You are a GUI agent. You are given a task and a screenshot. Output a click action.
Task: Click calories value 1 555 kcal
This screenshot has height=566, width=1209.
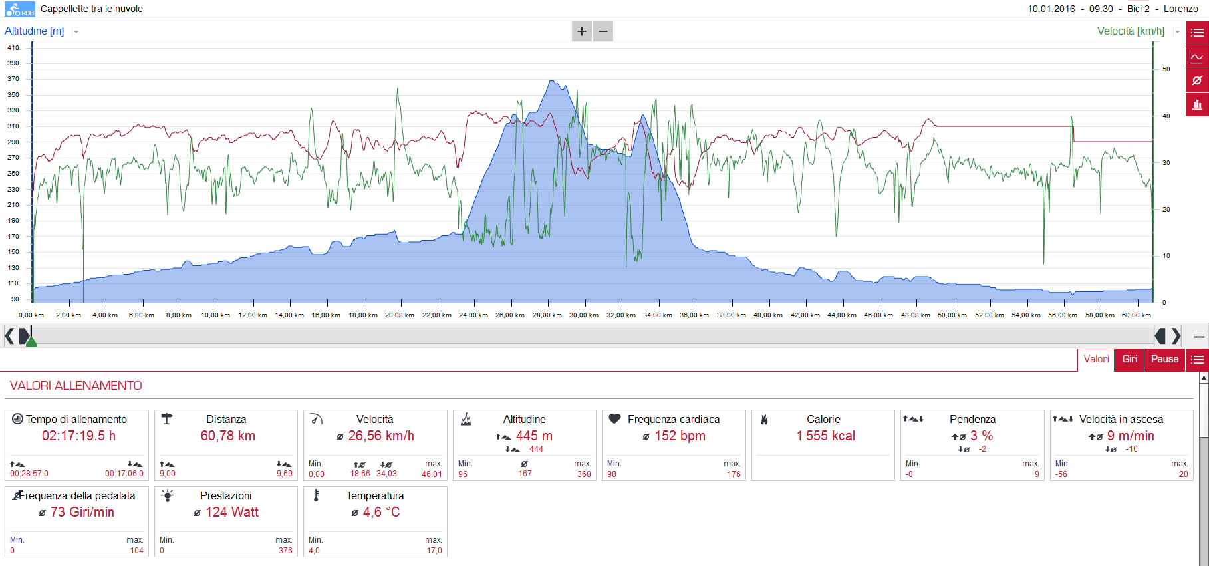pyautogui.click(x=825, y=436)
